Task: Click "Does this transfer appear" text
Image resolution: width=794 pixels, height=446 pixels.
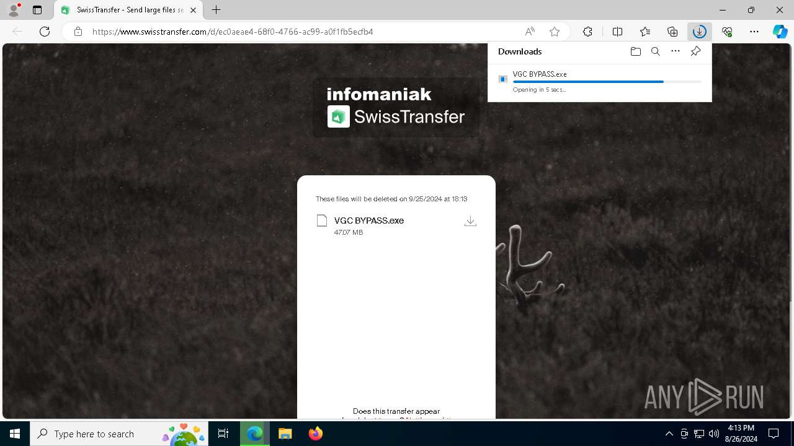Action: tap(396, 411)
